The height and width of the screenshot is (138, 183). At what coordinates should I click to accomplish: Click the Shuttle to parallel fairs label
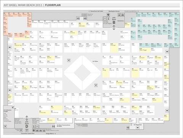[x=132, y=11]
